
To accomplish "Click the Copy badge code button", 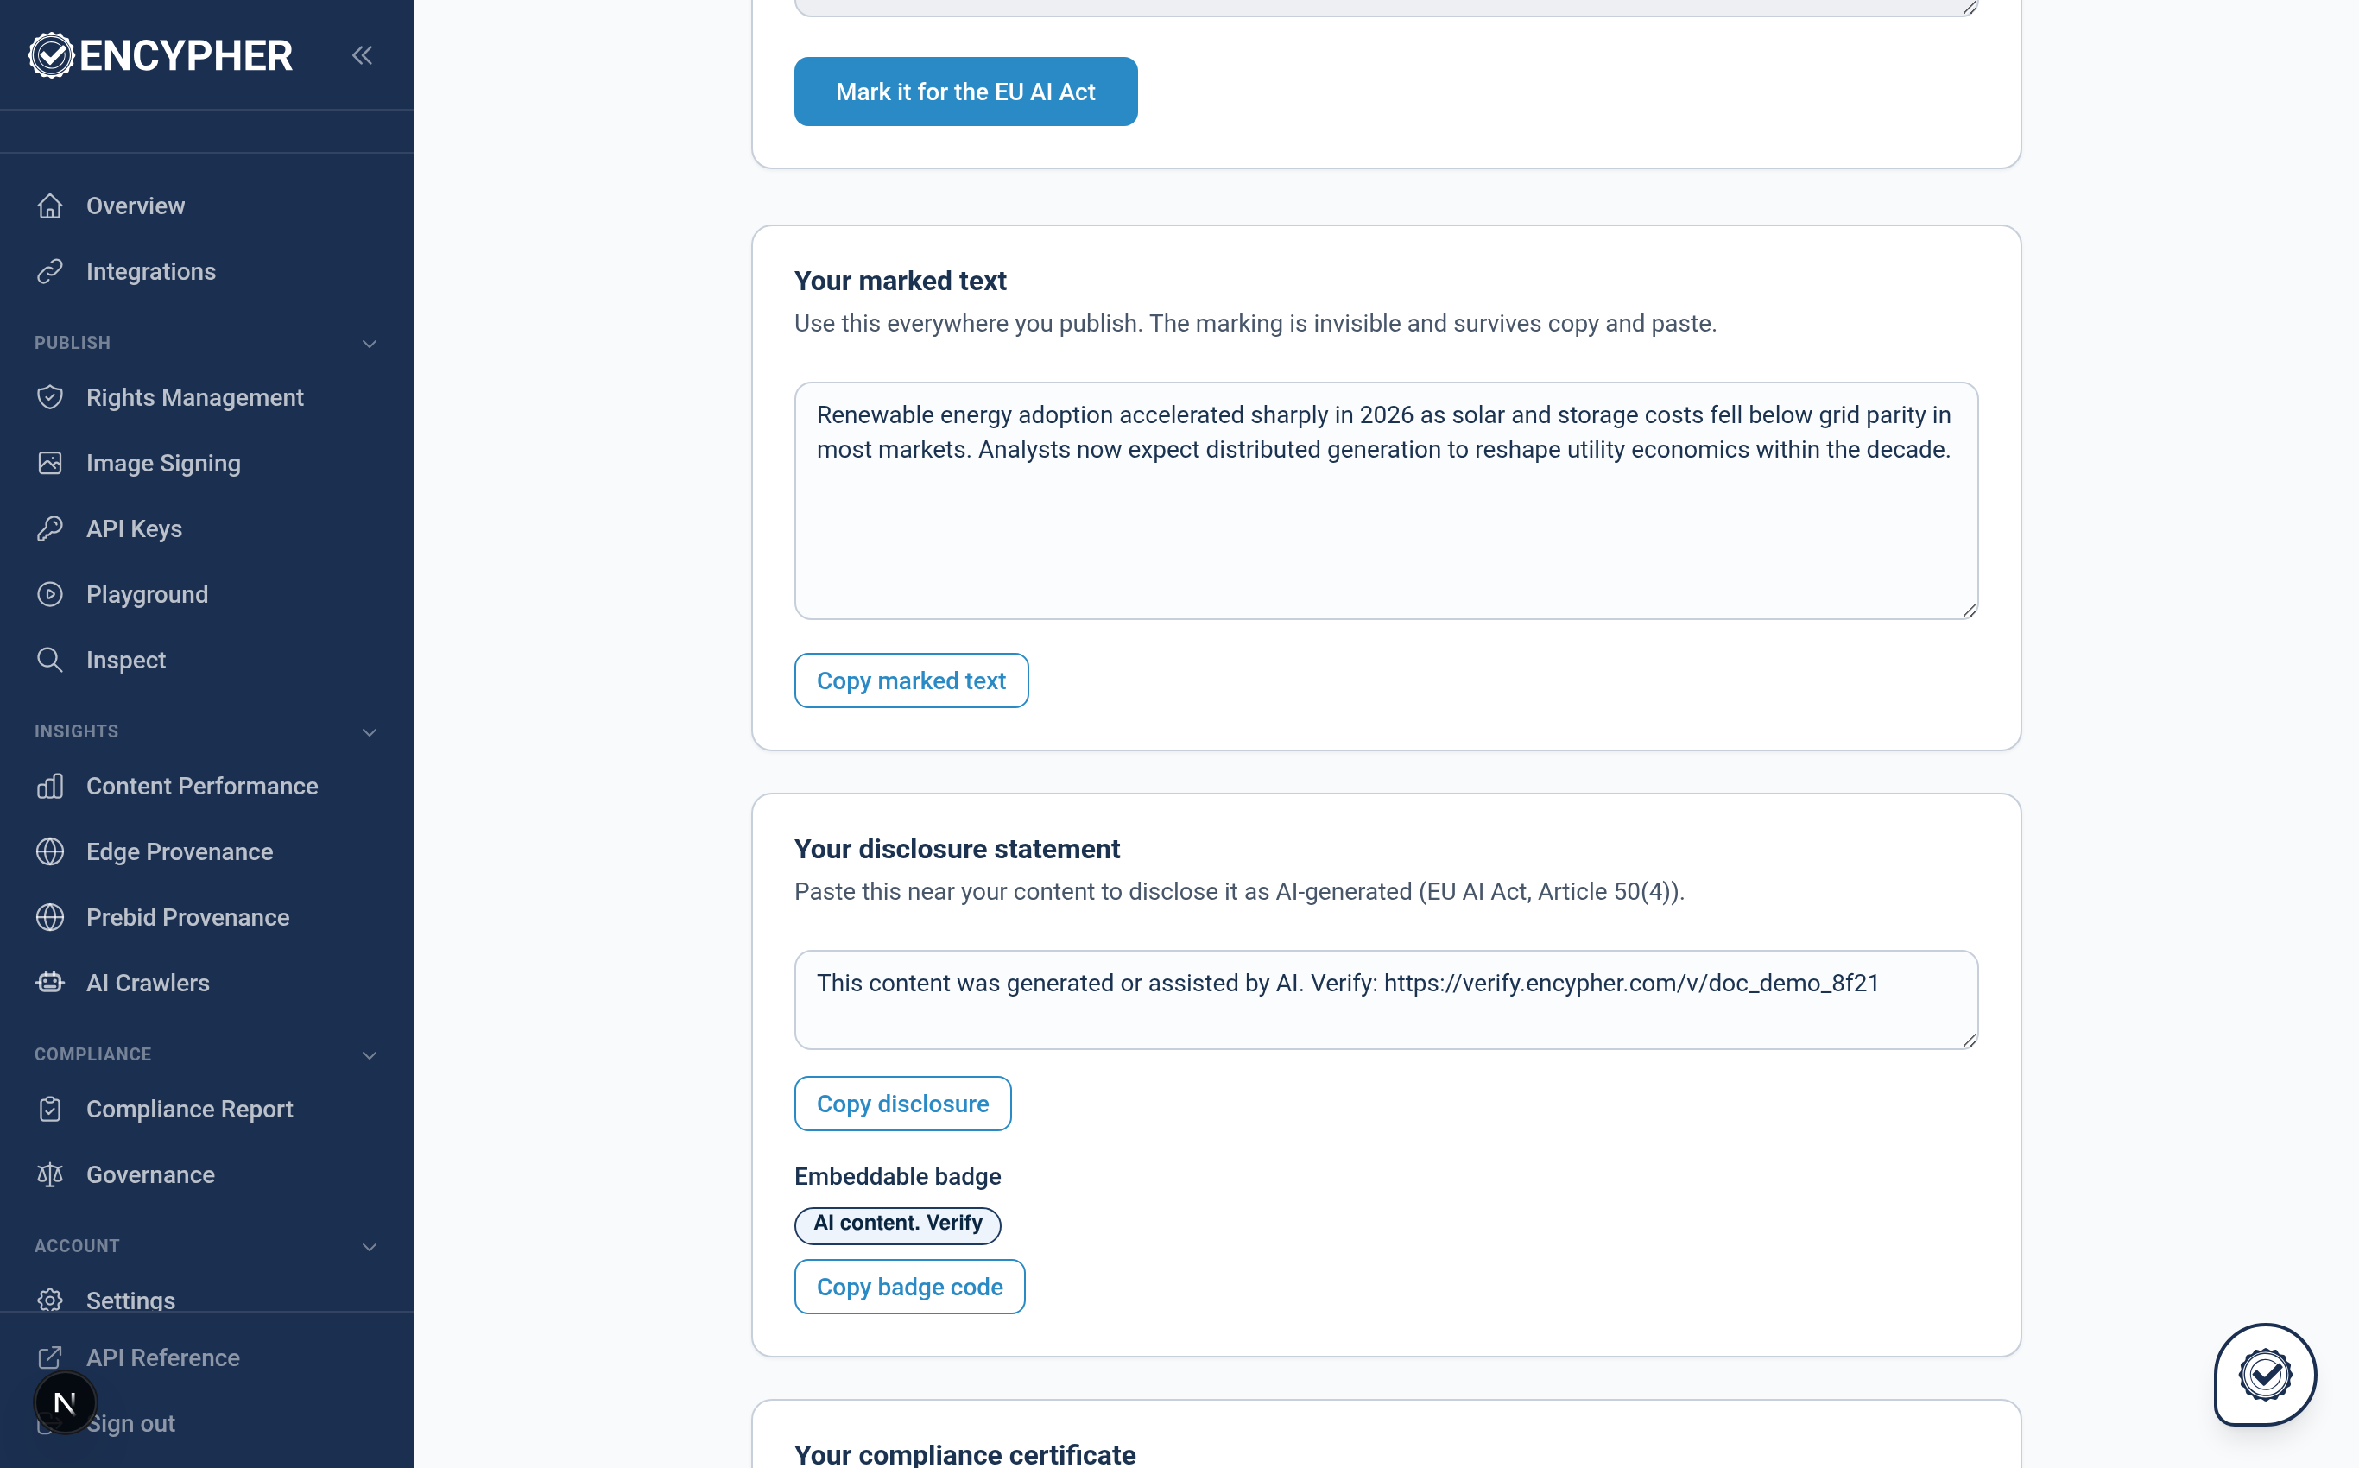I will coord(908,1287).
